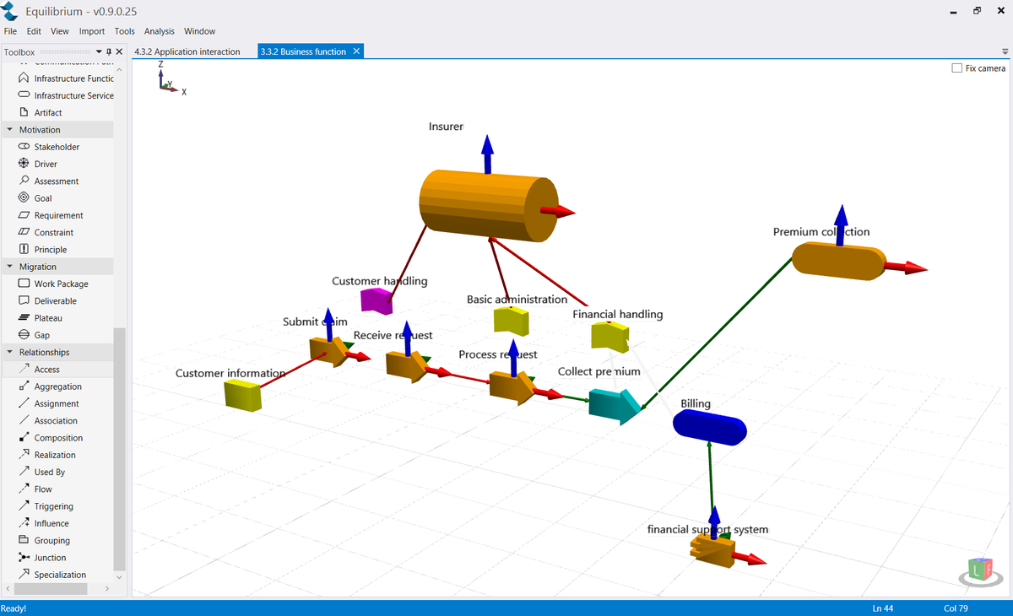Select the magenta Customer handling object
1013x616 pixels.
(x=376, y=300)
